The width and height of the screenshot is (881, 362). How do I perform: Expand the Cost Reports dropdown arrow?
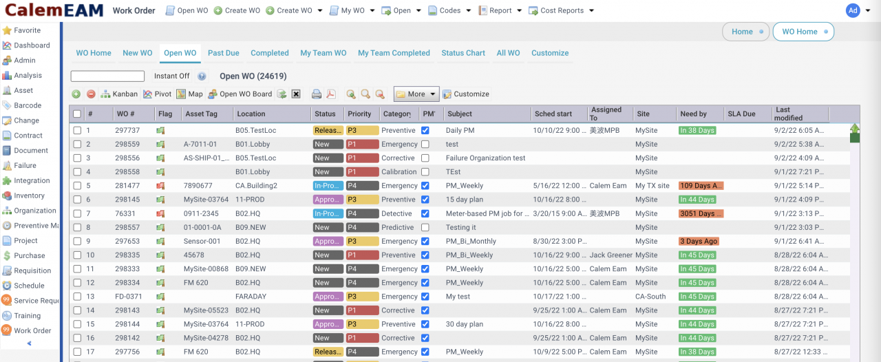591,11
